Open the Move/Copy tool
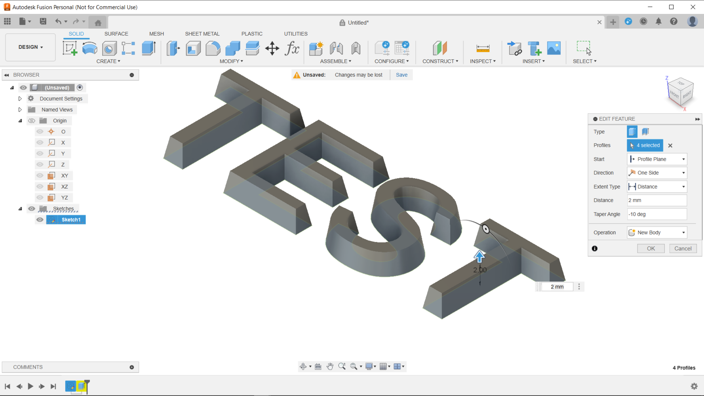 (x=272, y=48)
